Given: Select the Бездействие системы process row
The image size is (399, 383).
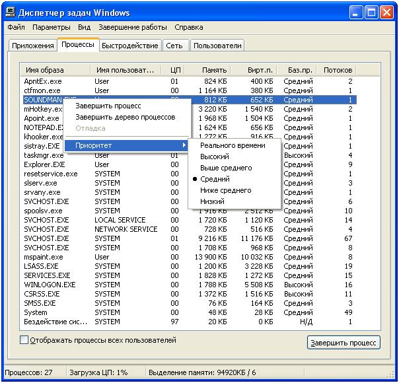Looking at the screenshot, I should (x=190, y=322).
